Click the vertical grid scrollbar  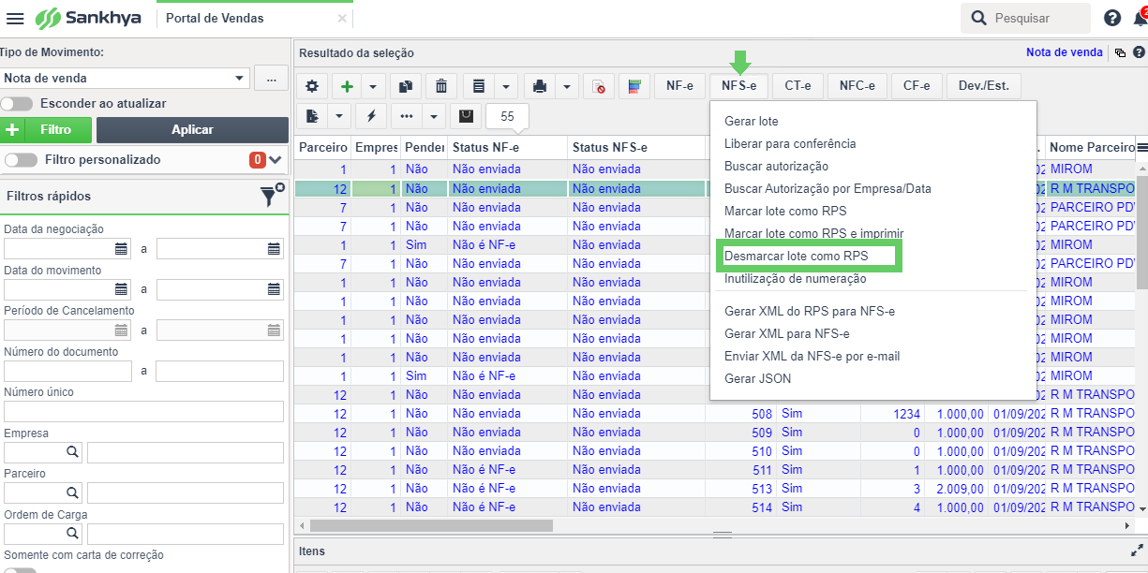click(1141, 232)
